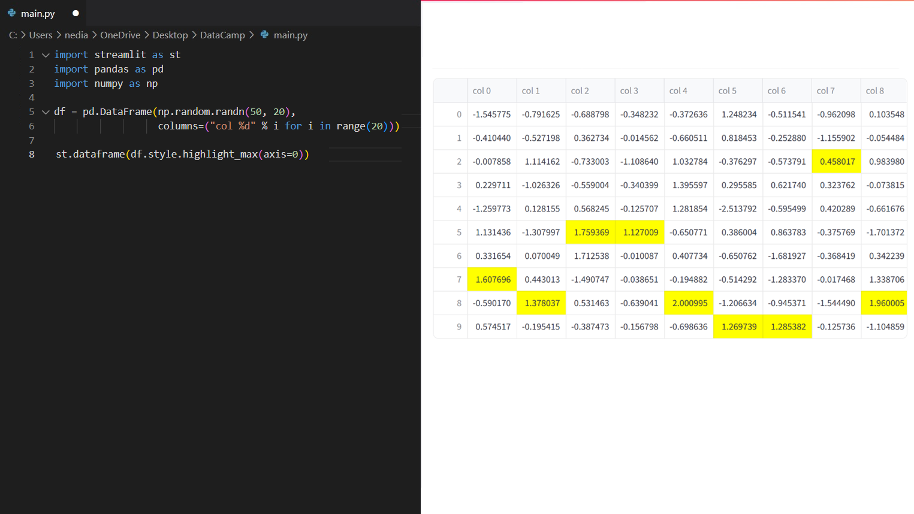Collapse the import block at line 1
Image resolution: width=914 pixels, height=514 pixels.
[46, 55]
